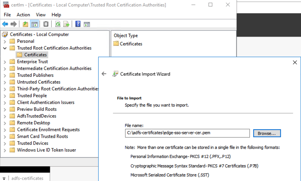The width and height of the screenshot is (301, 181).
Task: Click the clipboard Paste toolbar icon
Action: (x=46, y=24)
